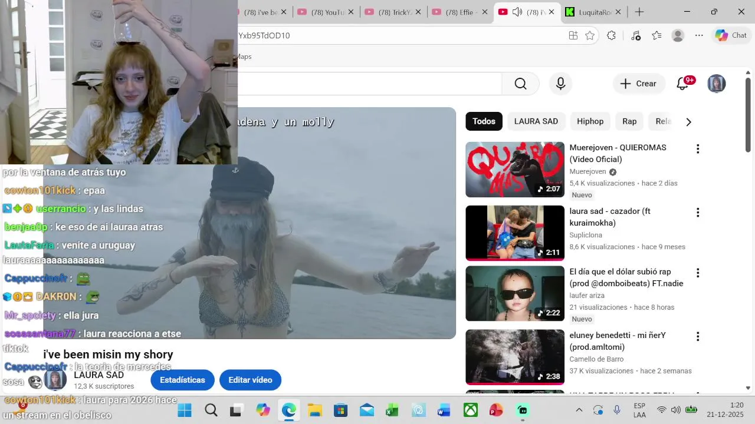Viewport: 755px width, 424px height.
Task: Open Microsoft Store from the taskbar
Action: (x=340, y=410)
